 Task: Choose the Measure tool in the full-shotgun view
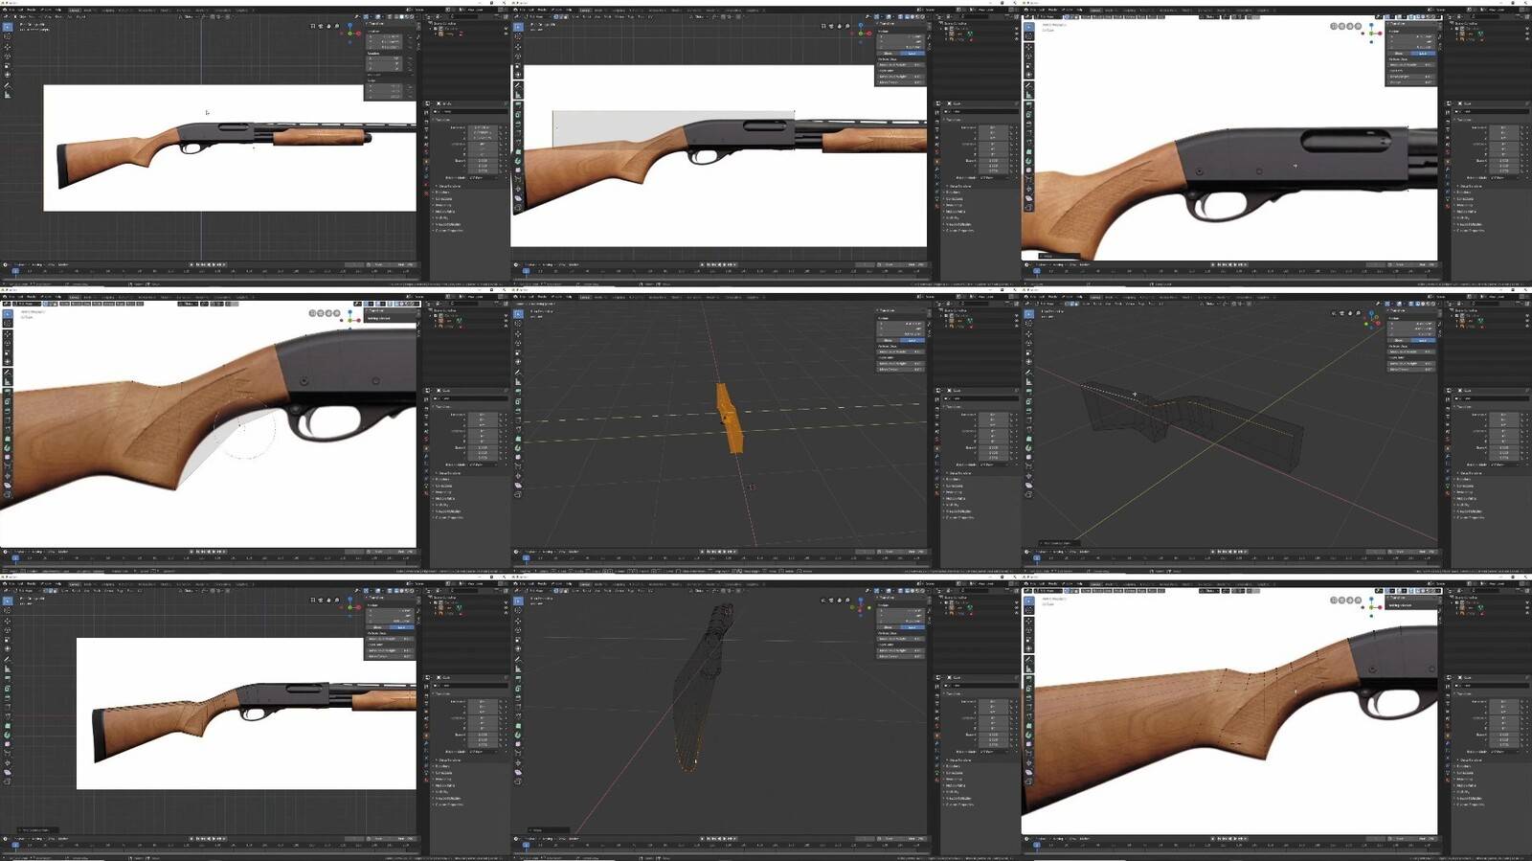point(8,95)
